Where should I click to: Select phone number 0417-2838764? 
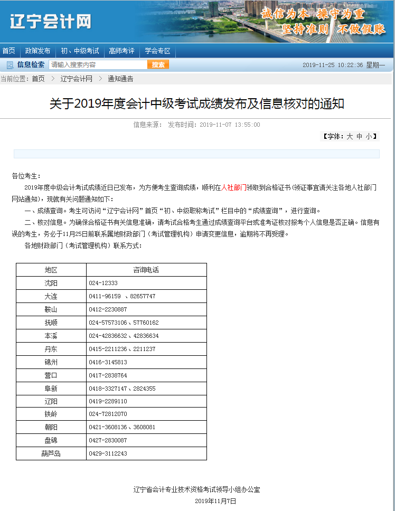(108, 375)
